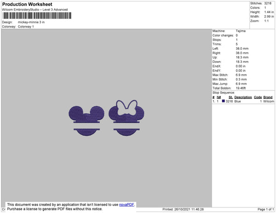Click the 'Colorway 1' value
This screenshot has height=213, width=276.
click(x=26, y=27)
